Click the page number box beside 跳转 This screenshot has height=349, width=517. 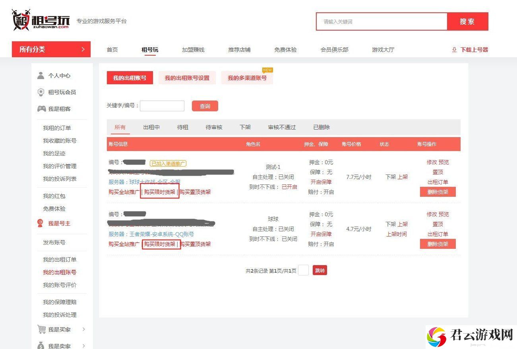303,270
